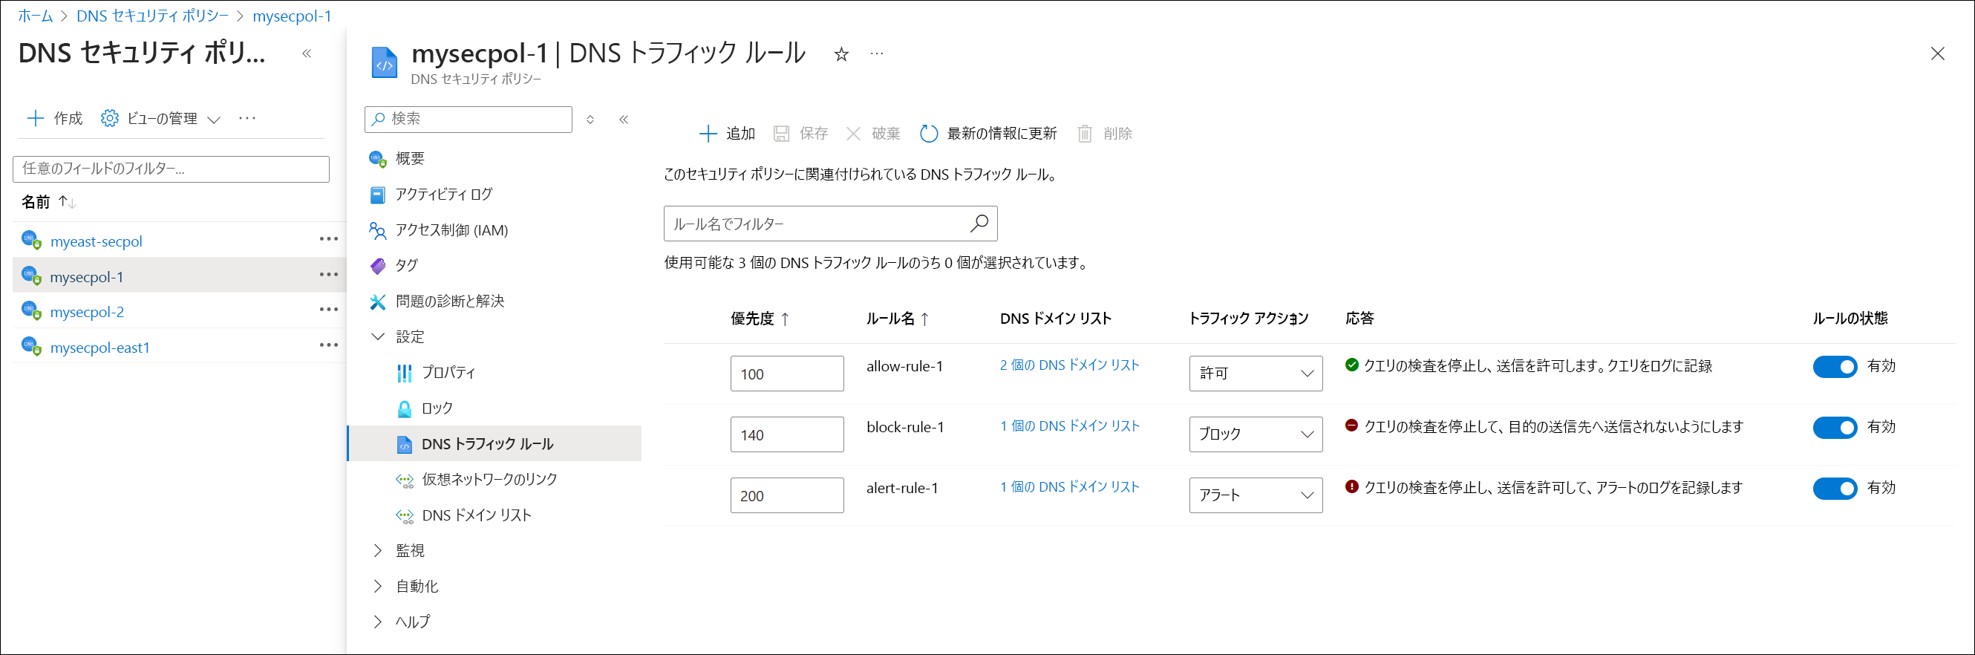Sort rules by ルール名 column header

898,319
